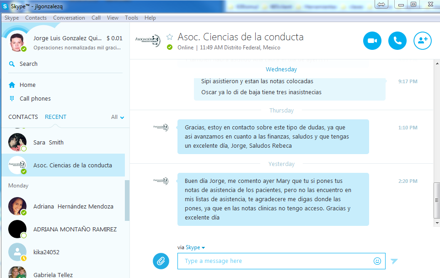Click the chat scrollbar thumb
Image resolution: width=440 pixels, height=278 pixels.
pos(437,200)
